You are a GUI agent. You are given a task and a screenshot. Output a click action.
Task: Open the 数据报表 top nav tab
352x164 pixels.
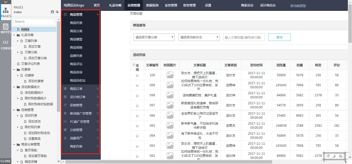click(x=152, y=5)
